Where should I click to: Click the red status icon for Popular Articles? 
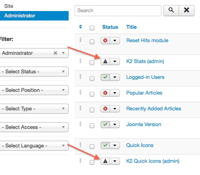pos(105,93)
